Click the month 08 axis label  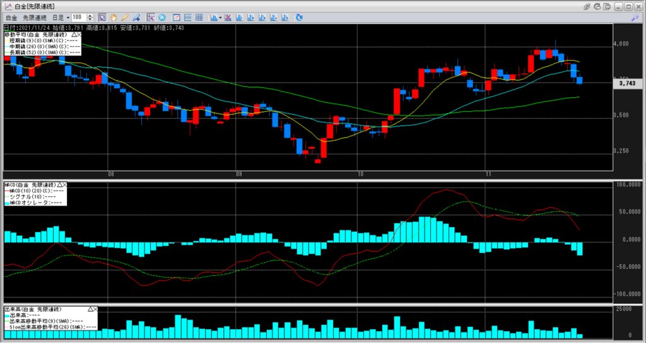pyautogui.click(x=110, y=175)
